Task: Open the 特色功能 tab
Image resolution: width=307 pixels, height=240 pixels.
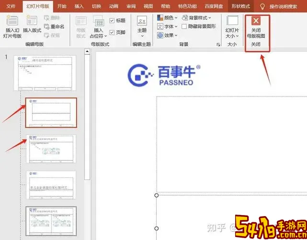Action: pyautogui.click(x=187, y=6)
